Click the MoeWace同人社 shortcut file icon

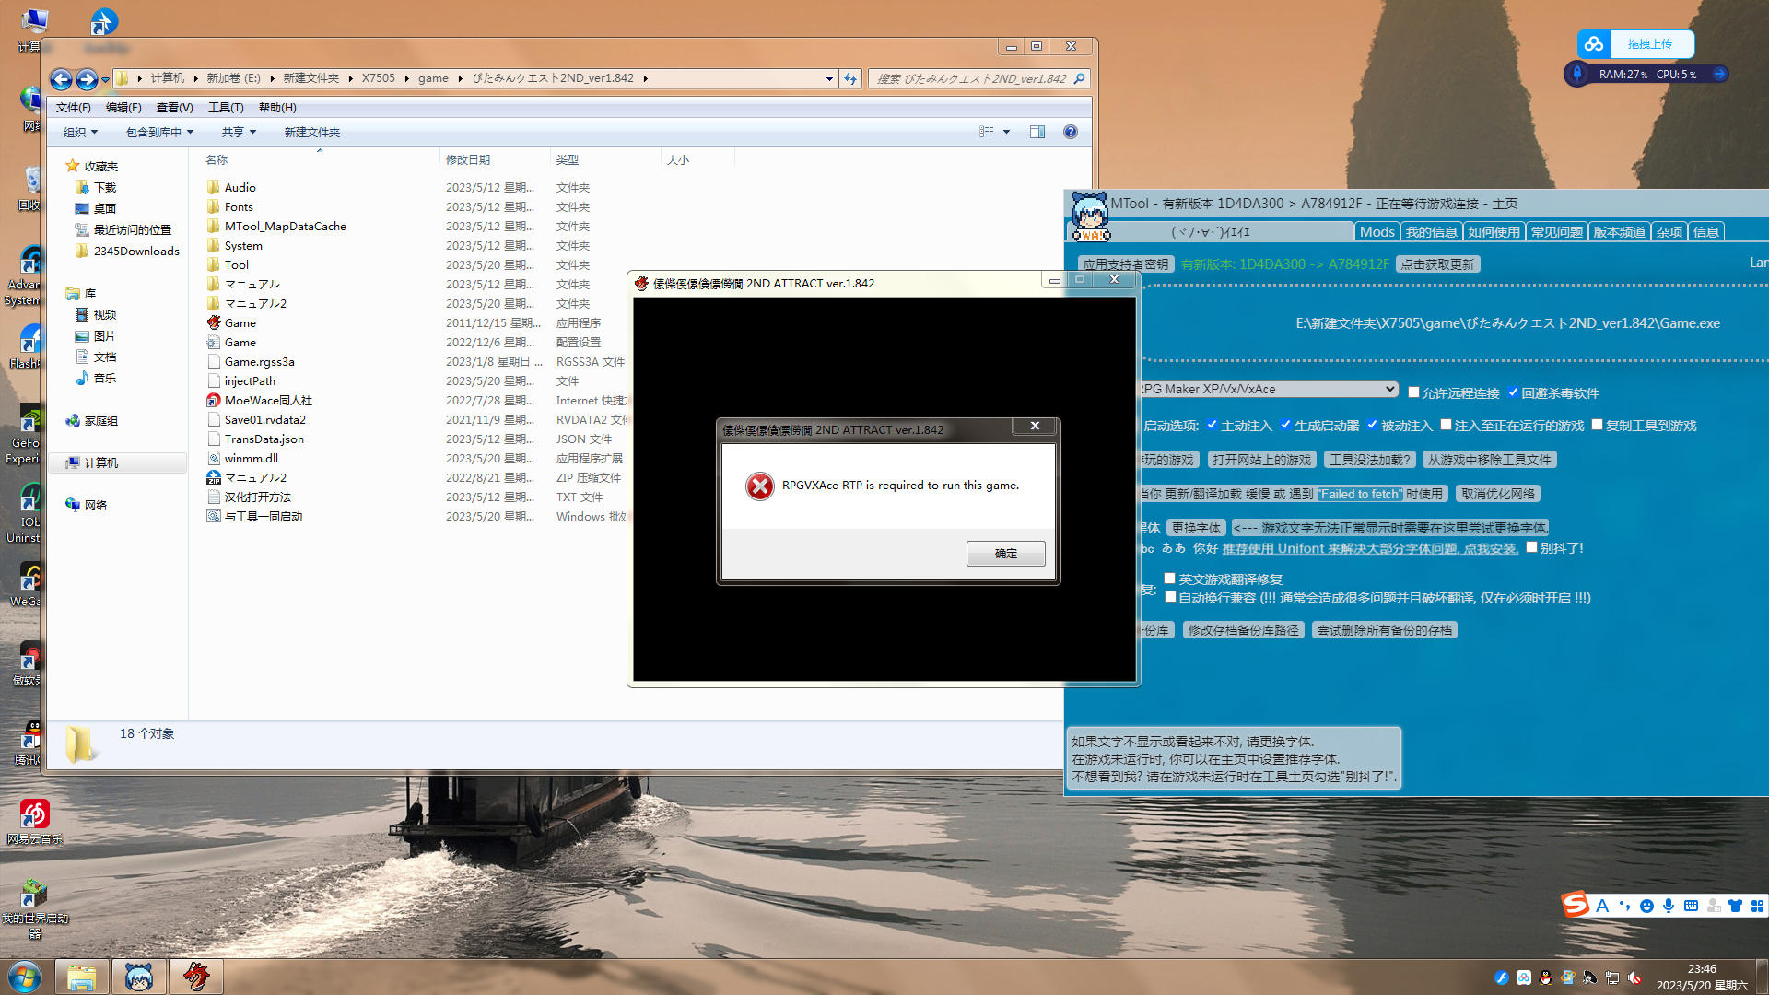pyautogui.click(x=214, y=400)
